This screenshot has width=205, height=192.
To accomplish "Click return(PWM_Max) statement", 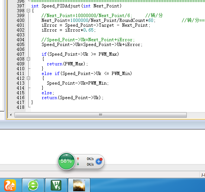I will pyautogui.click(x=67, y=64).
